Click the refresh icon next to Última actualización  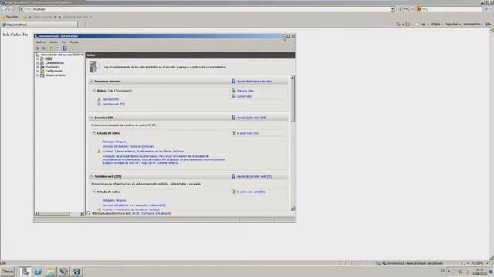pyautogui.click(x=89, y=213)
